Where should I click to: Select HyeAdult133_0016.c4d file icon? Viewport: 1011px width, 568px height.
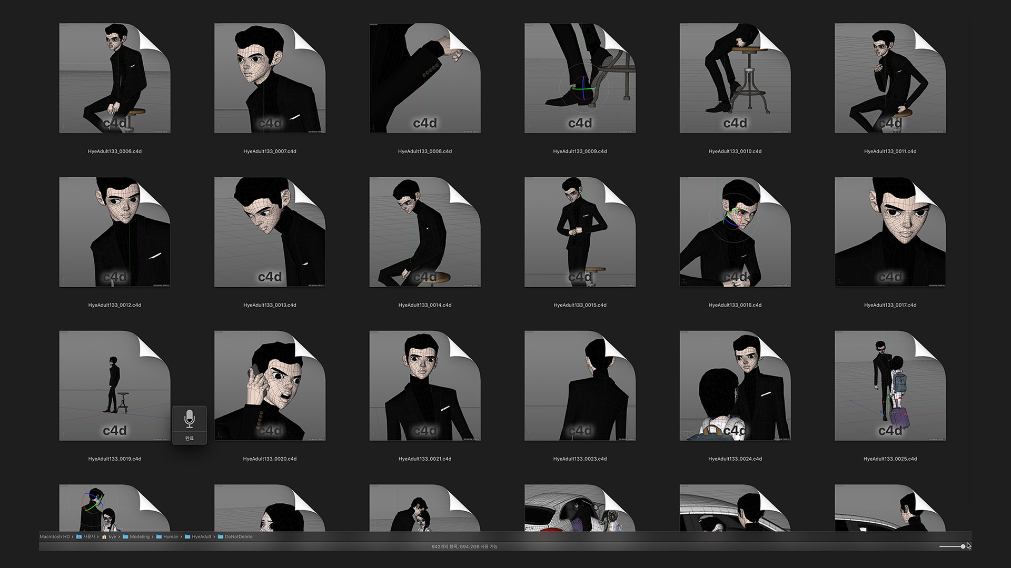[735, 231]
